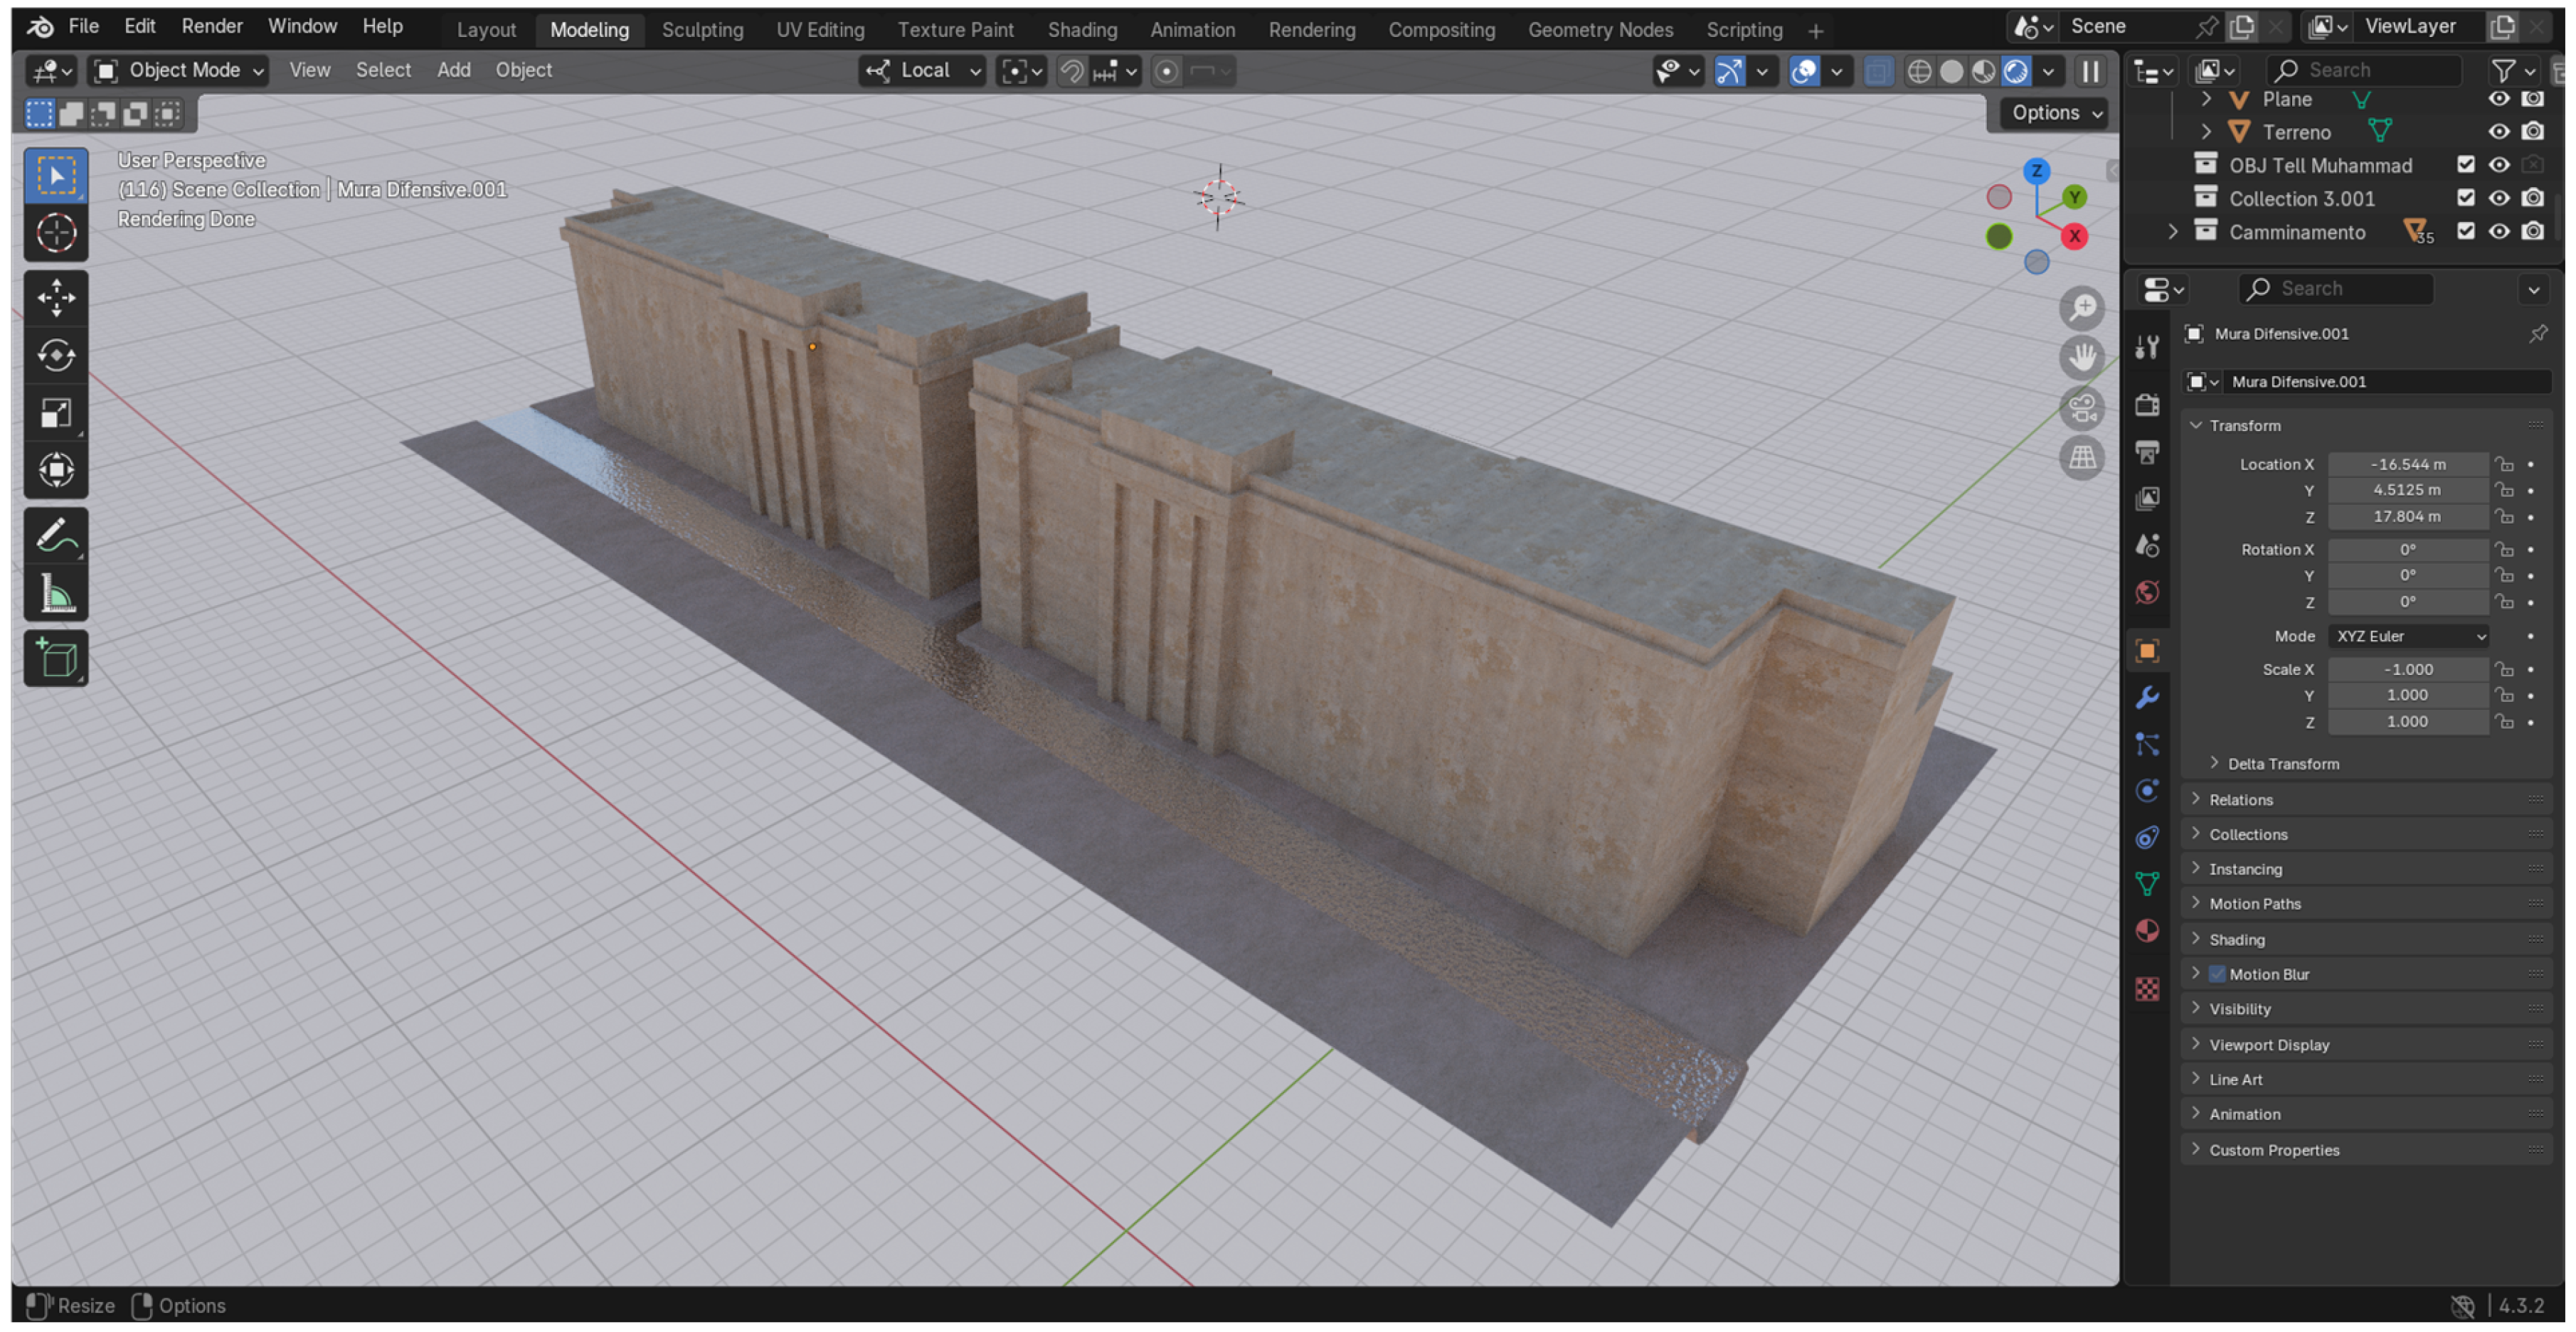This screenshot has height=1332, width=2576.
Task: Open the XYZ Euler rotation mode dropdown
Action: point(2409,636)
